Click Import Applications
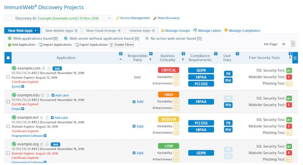 pos(55,44)
